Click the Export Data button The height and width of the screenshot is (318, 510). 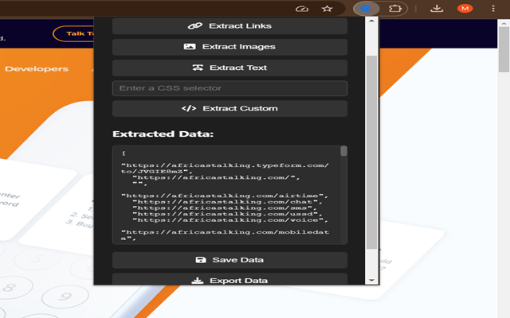229,279
